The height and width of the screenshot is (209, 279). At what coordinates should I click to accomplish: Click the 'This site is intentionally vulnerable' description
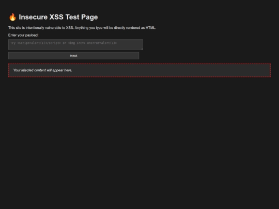point(82,28)
